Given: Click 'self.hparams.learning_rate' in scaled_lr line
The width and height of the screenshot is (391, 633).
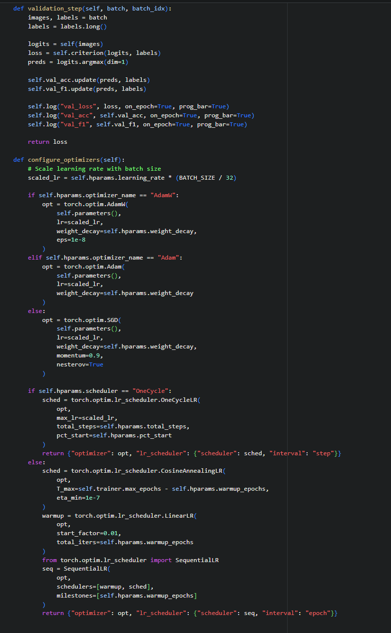Looking at the screenshot, I should [118, 178].
